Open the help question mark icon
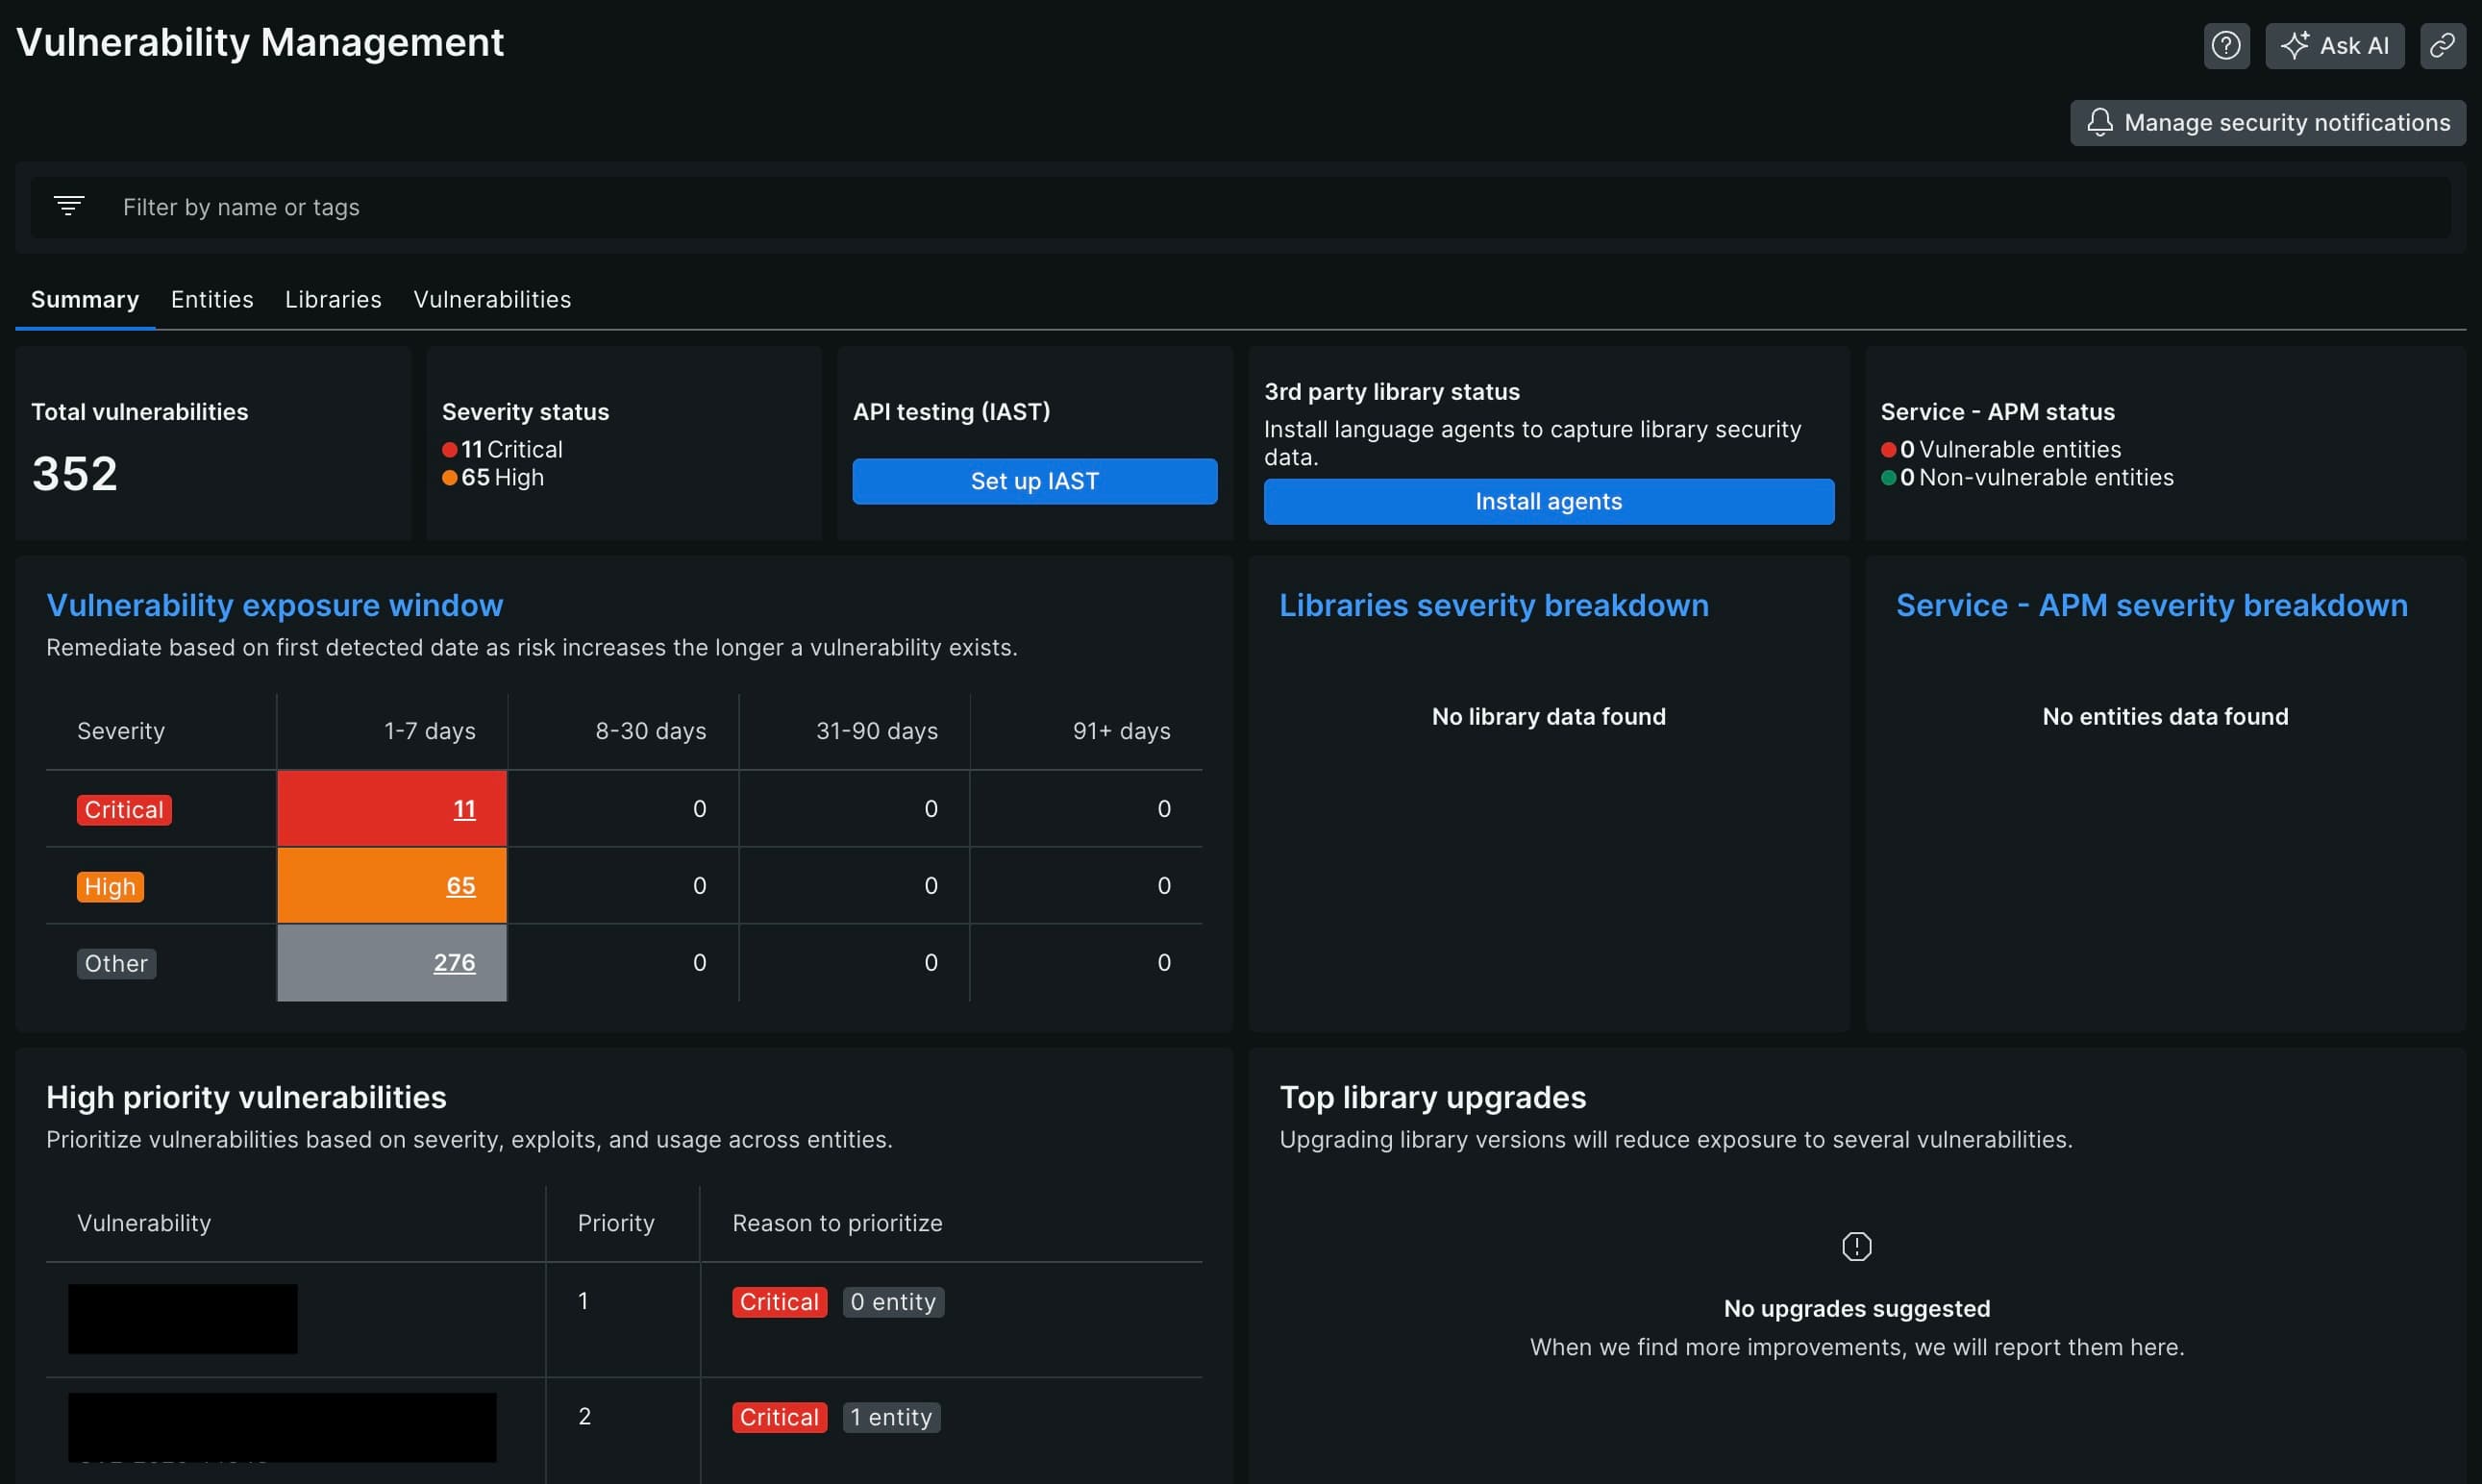The image size is (2482, 1484). coord(2226,45)
